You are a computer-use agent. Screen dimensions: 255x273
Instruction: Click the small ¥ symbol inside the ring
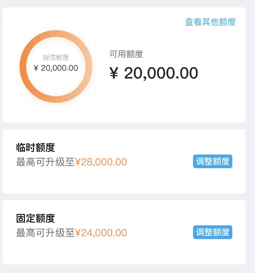point(36,68)
